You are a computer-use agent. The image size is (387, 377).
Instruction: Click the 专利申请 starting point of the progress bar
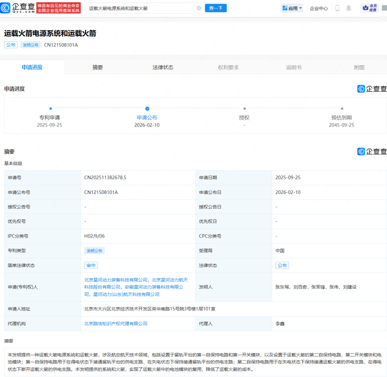pos(50,108)
